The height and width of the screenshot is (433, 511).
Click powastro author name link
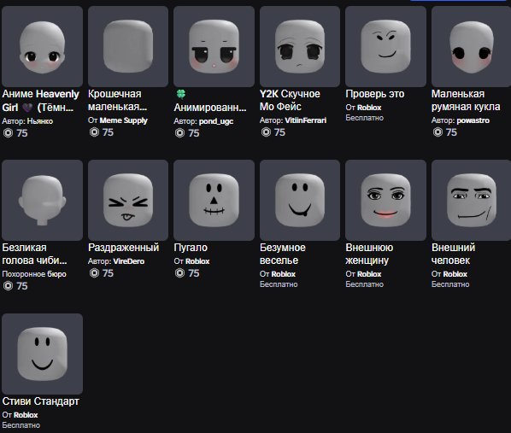click(473, 120)
